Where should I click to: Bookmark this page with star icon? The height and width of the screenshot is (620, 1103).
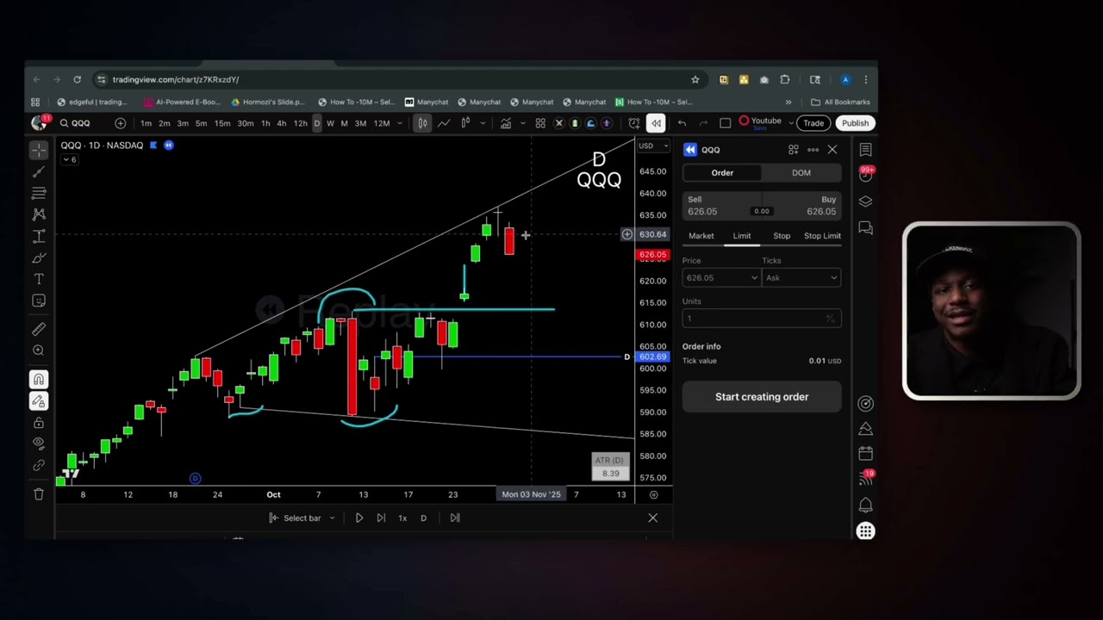pos(695,79)
